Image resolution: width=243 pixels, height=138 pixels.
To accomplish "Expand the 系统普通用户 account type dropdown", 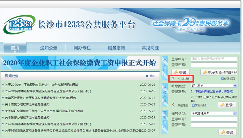I will pyautogui.click(x=235, y=113).
